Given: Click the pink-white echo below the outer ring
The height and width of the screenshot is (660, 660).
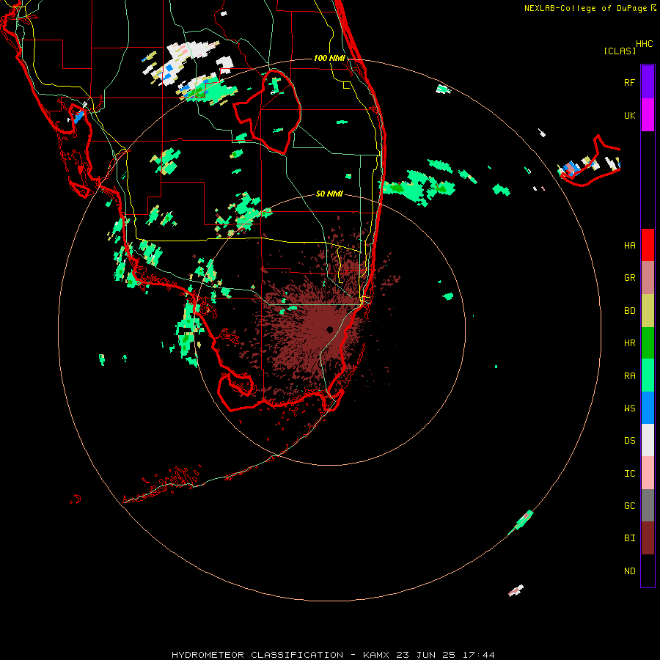Looking at the screenshot, I should pos(516,590).
